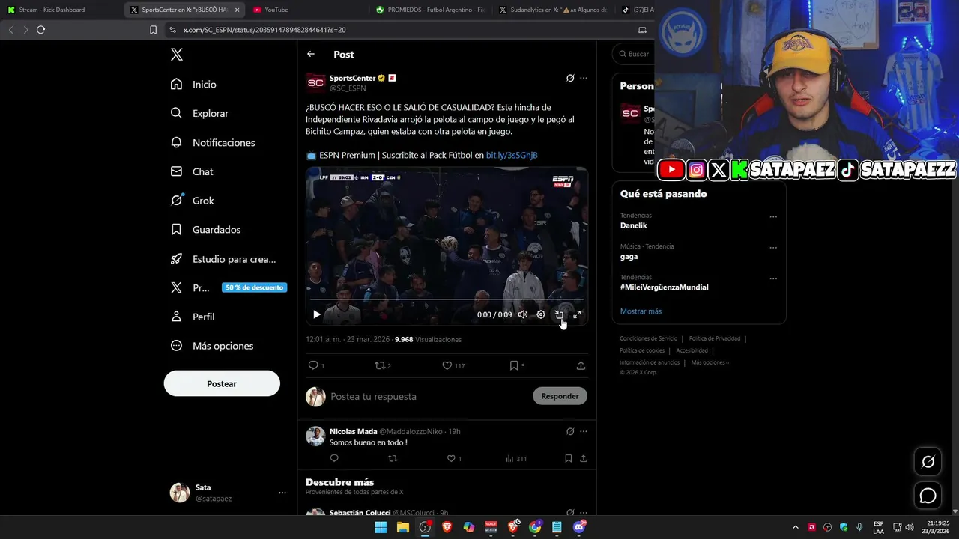Screen dimensions: 959x539
Task: Bookmark Nicolas Mada's comment
Action: pyautogui.click(x=569, y=458)
